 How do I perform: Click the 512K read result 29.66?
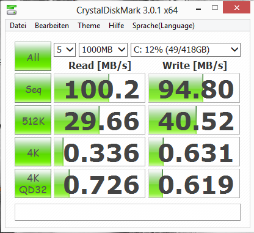(x=100, y=120)
